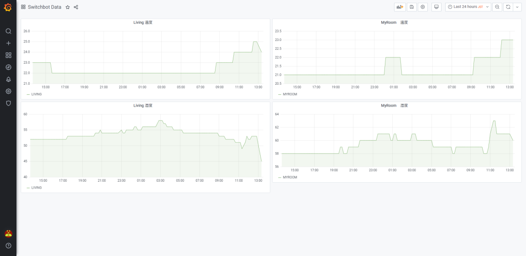The height and width of the screenshot is (256, 526).
Task: Open the Explore compass icon
Action: [8, 67]
